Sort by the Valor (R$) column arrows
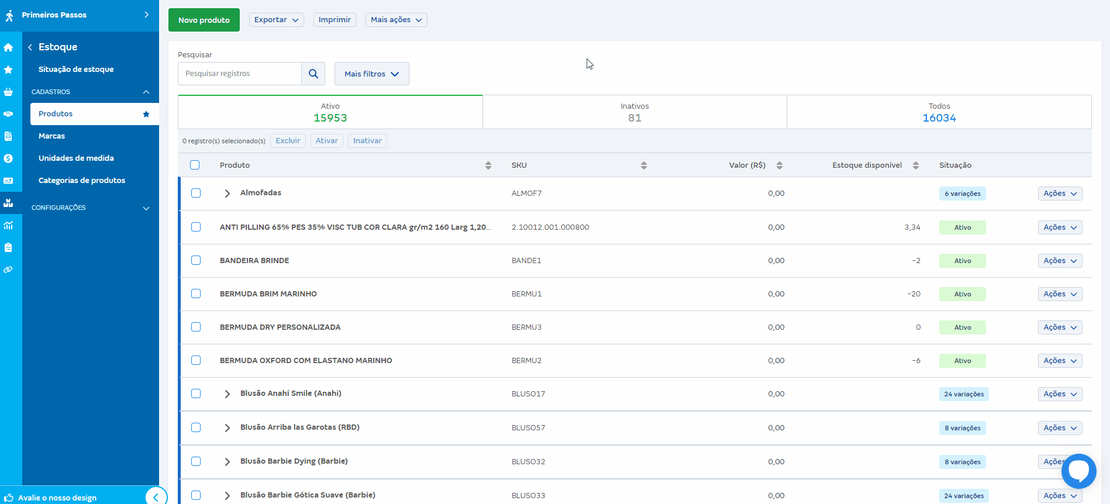Image resolution: width=1110 pixels, height=504 pixels. 780,165
